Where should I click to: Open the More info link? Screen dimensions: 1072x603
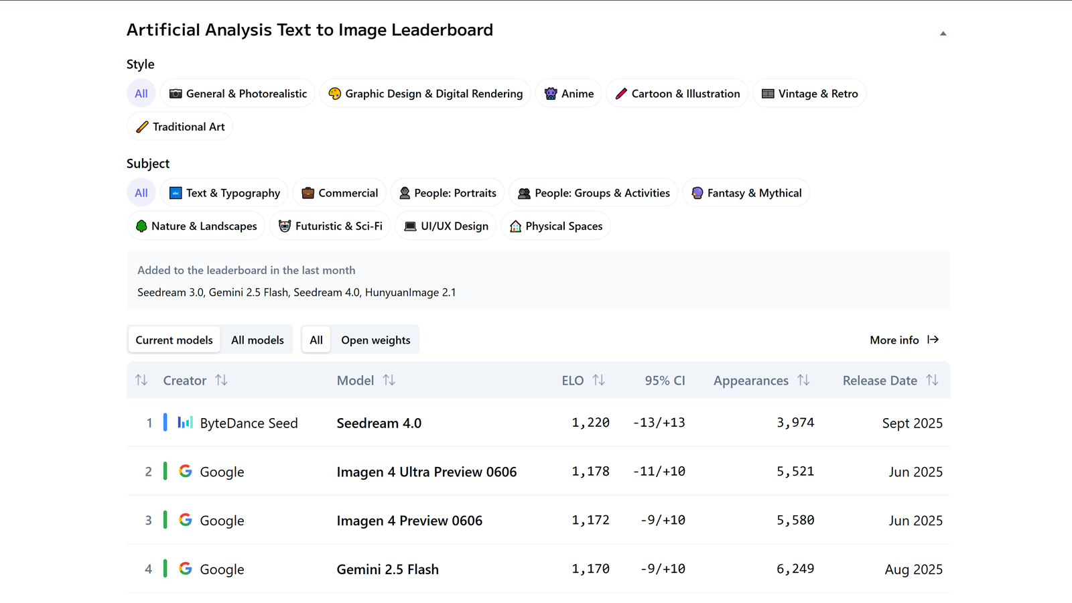click(x=904, y=340)
